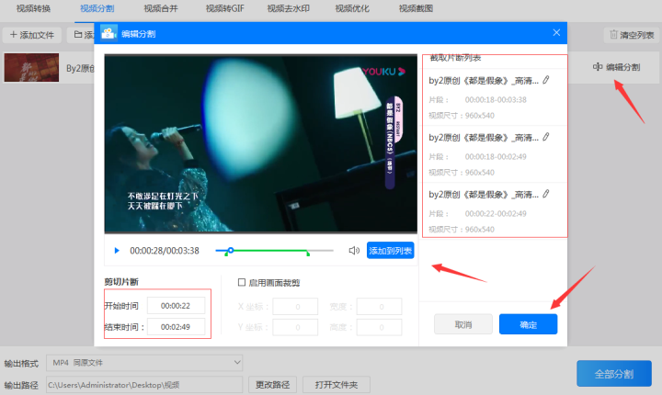The height and width of the screenshot is (395, 662).
Task: Click the 开始时间 field showing 00:00:22
Action: coord(176,306)
